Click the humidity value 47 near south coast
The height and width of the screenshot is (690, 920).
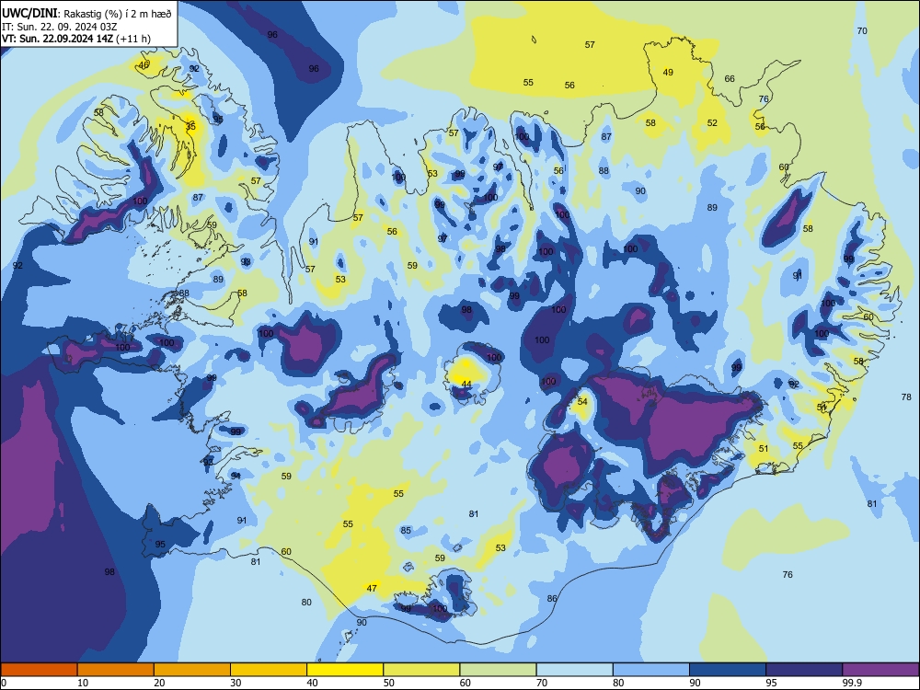click(372, 588)
